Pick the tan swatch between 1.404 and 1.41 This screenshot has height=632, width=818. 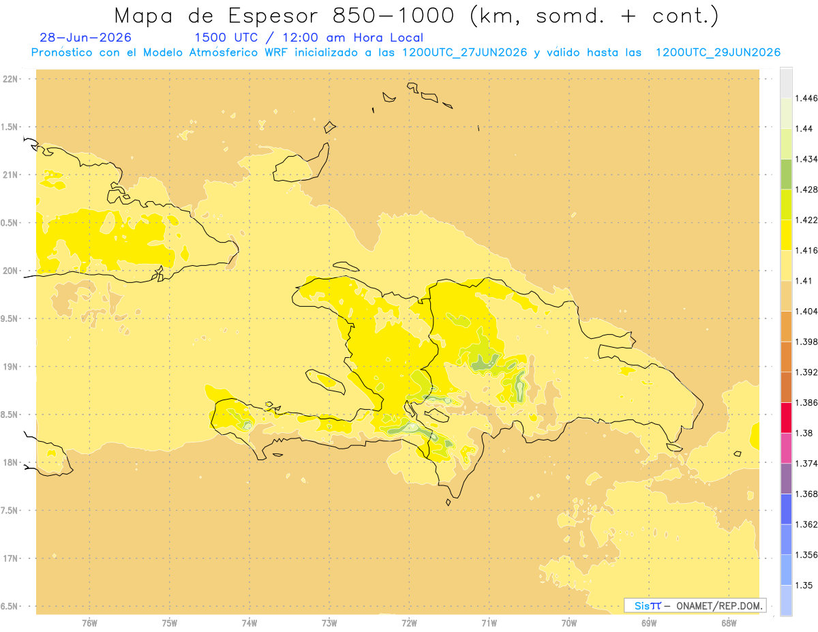point(786,296)
